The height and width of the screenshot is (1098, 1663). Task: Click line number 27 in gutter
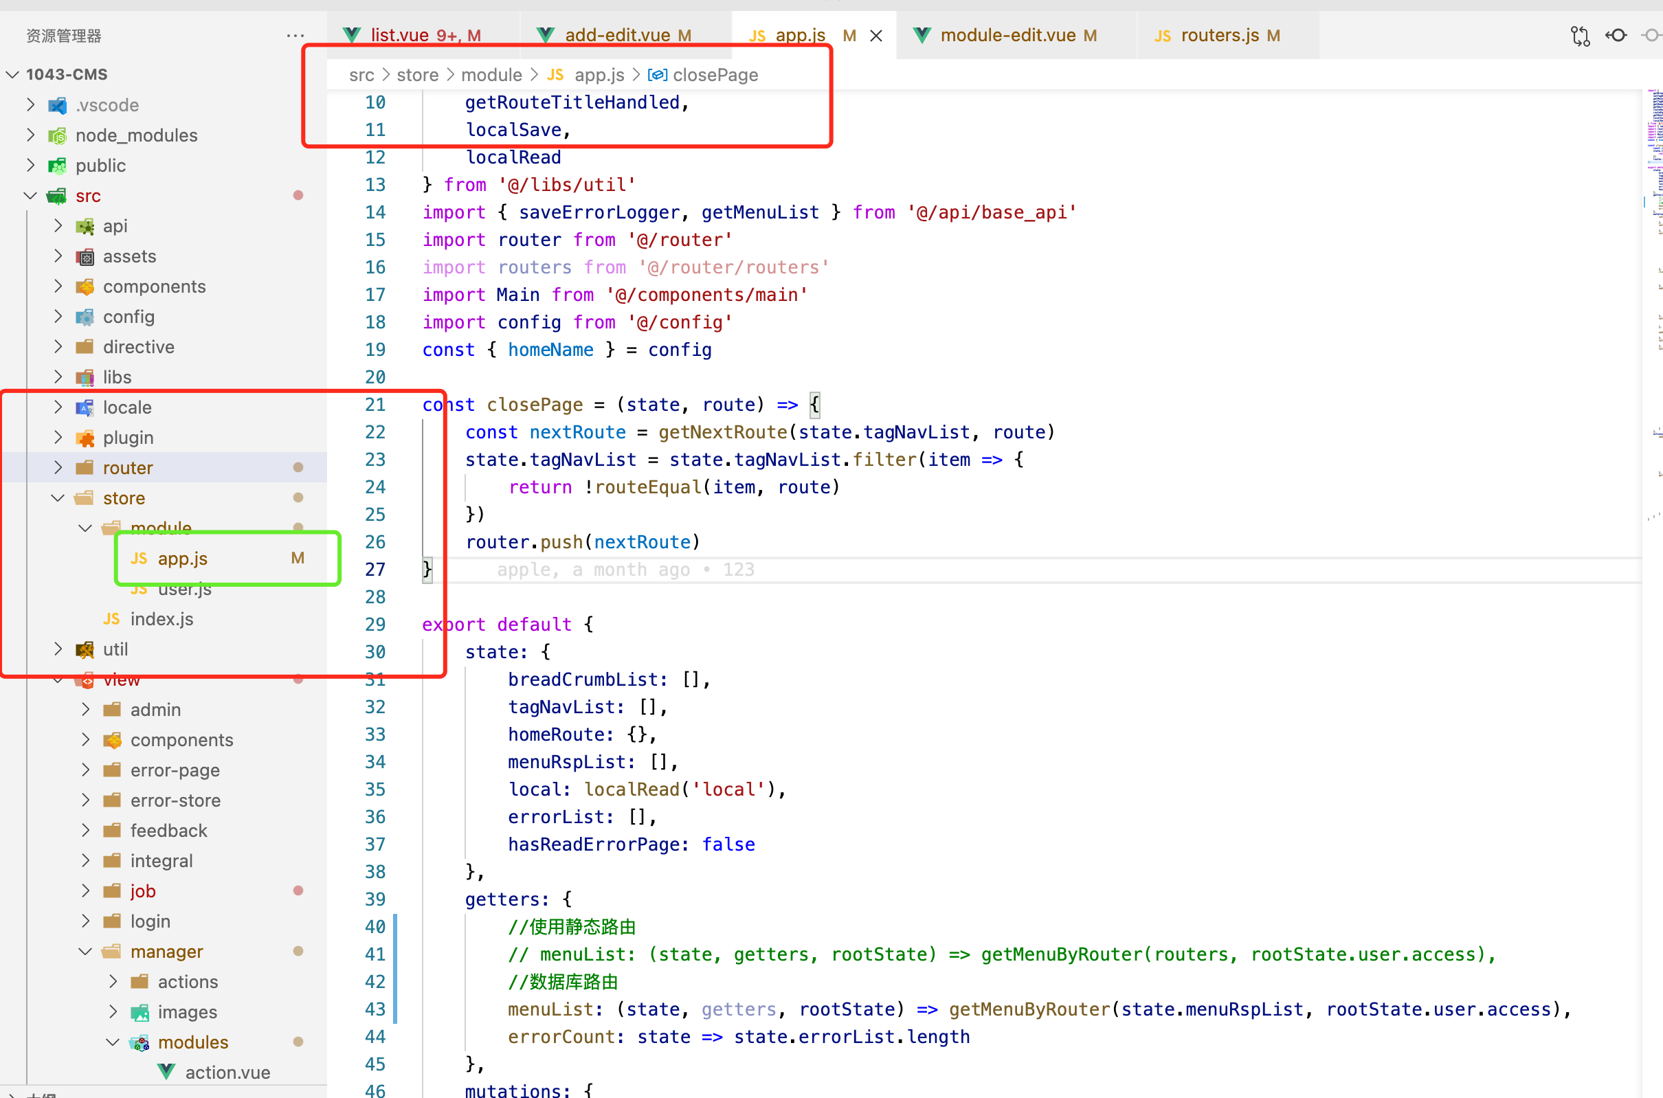tap(375, 570)
